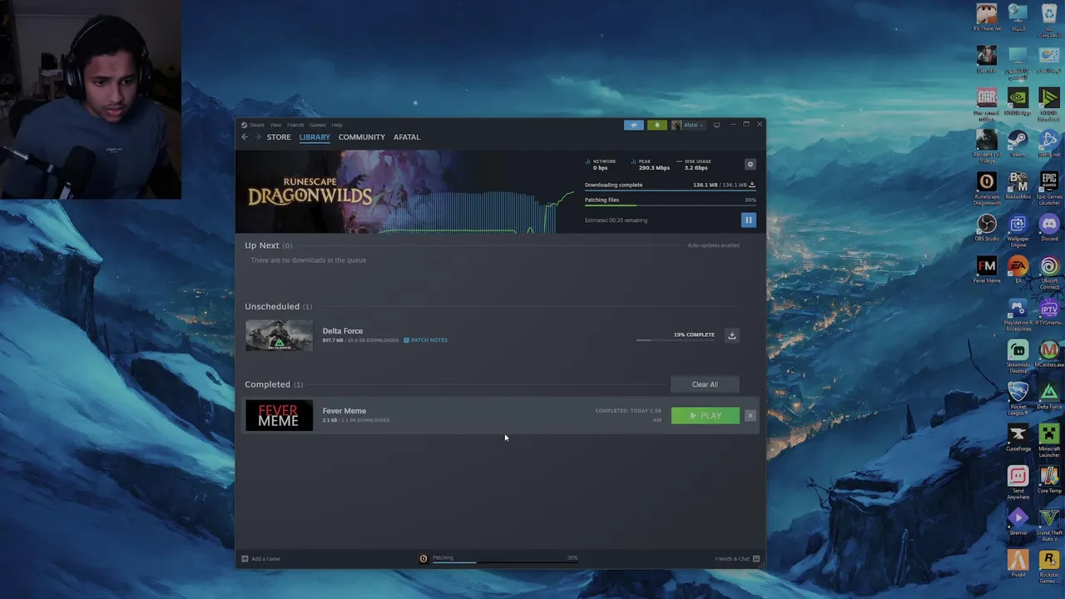Image resolution: width=1065 pixels, height=599 pixels.
Task: Open the Fever Meme desktop shortcut
Action: pyautogui.click(x=987, y=270)
